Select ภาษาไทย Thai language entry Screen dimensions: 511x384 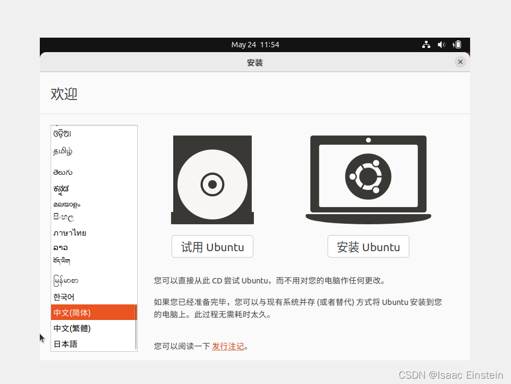click(x=94, y=233)
